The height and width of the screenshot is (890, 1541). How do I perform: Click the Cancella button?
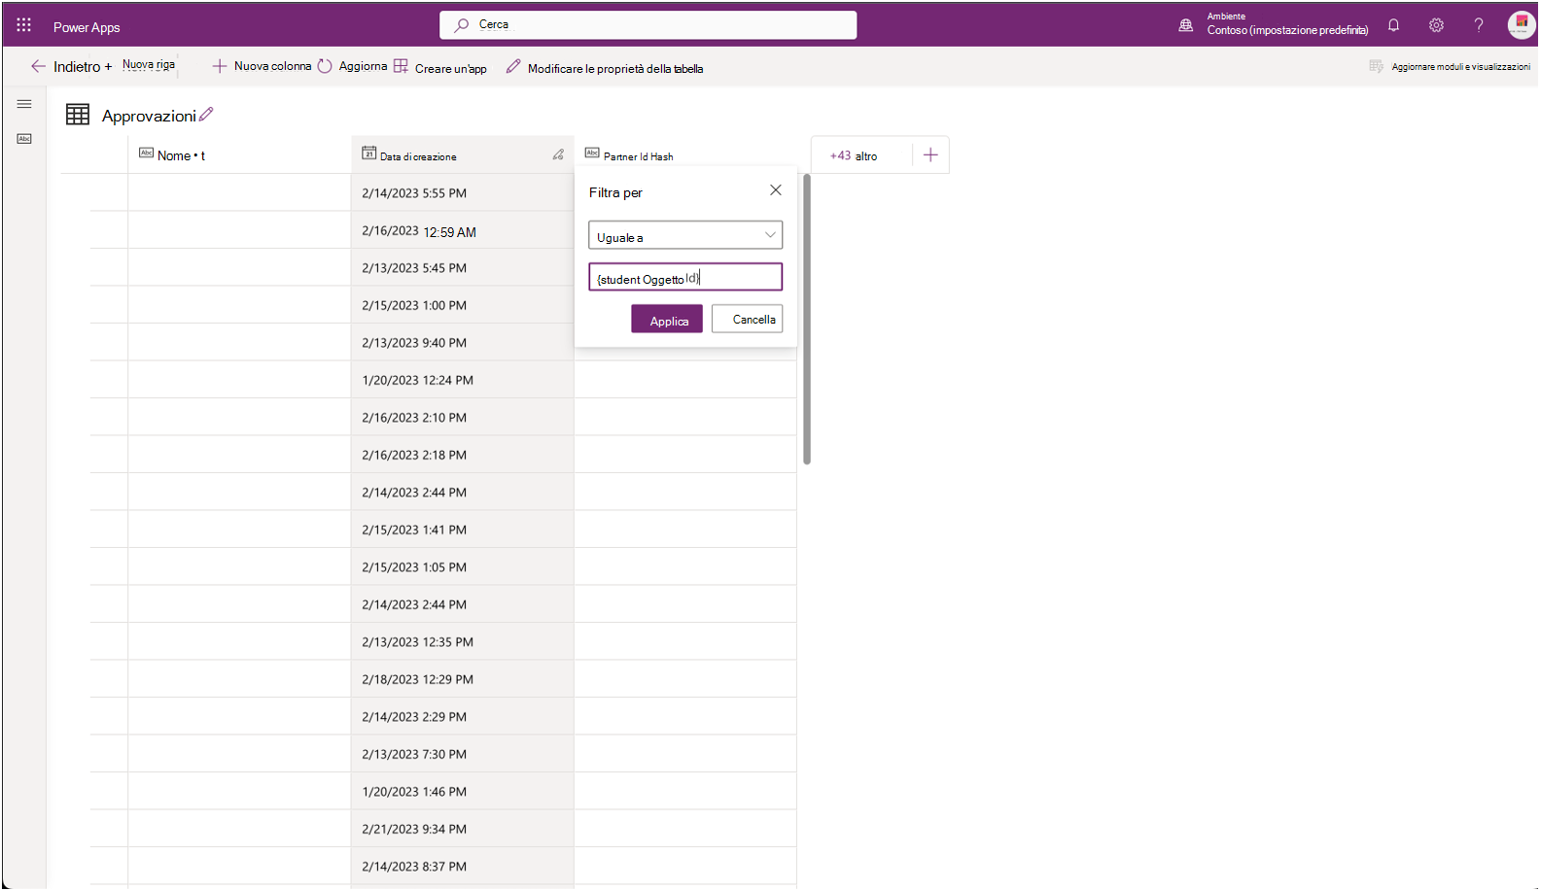click(x=747, y=319)
